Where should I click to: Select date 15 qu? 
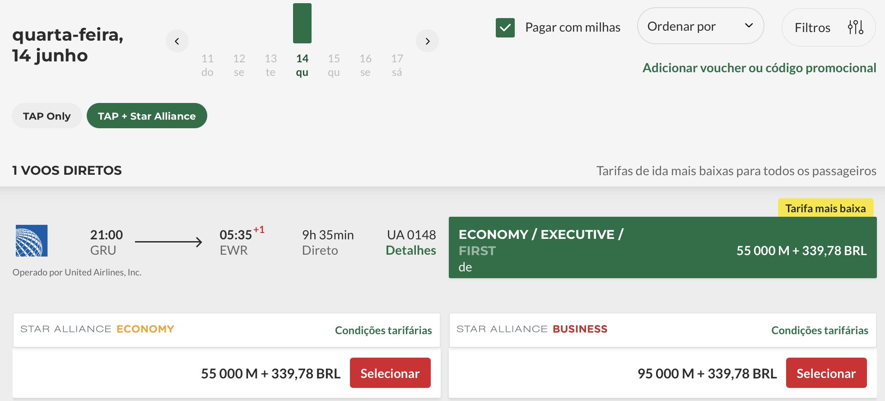[x=334, y=65]
